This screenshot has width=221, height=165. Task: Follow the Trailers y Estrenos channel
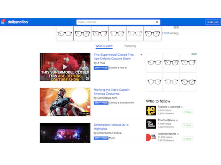point(187,111)
